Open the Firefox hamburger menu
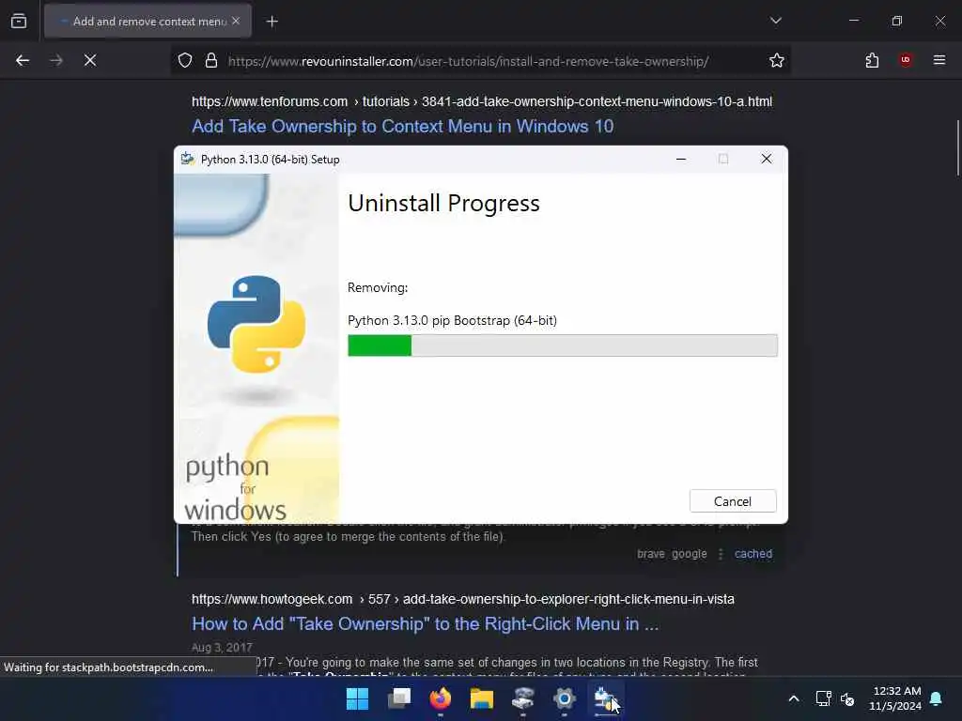Viewport: 962px width, 721px height. point(939,60)
